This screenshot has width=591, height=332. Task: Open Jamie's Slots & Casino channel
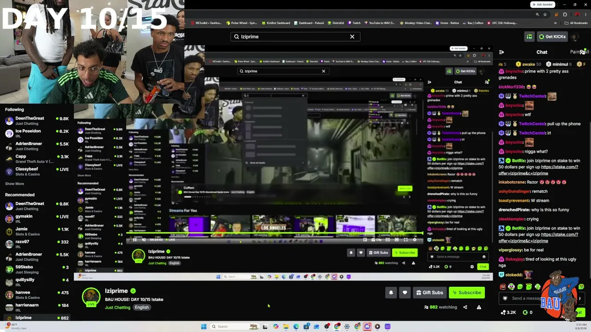click(x=37, y=231)
